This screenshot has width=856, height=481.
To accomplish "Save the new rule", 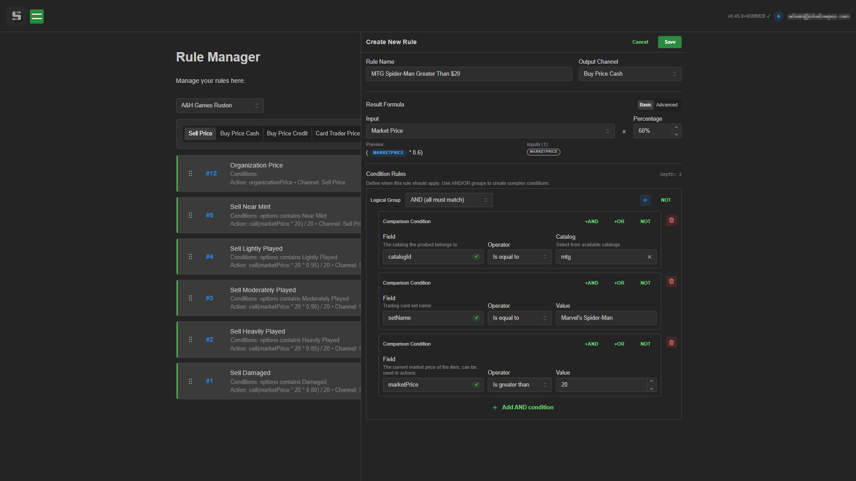I will (669, 42).
